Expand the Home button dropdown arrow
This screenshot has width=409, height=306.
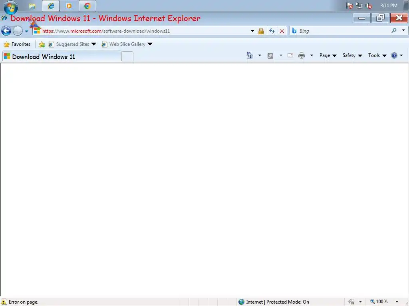pyautogui.click(x=260, y=55)
